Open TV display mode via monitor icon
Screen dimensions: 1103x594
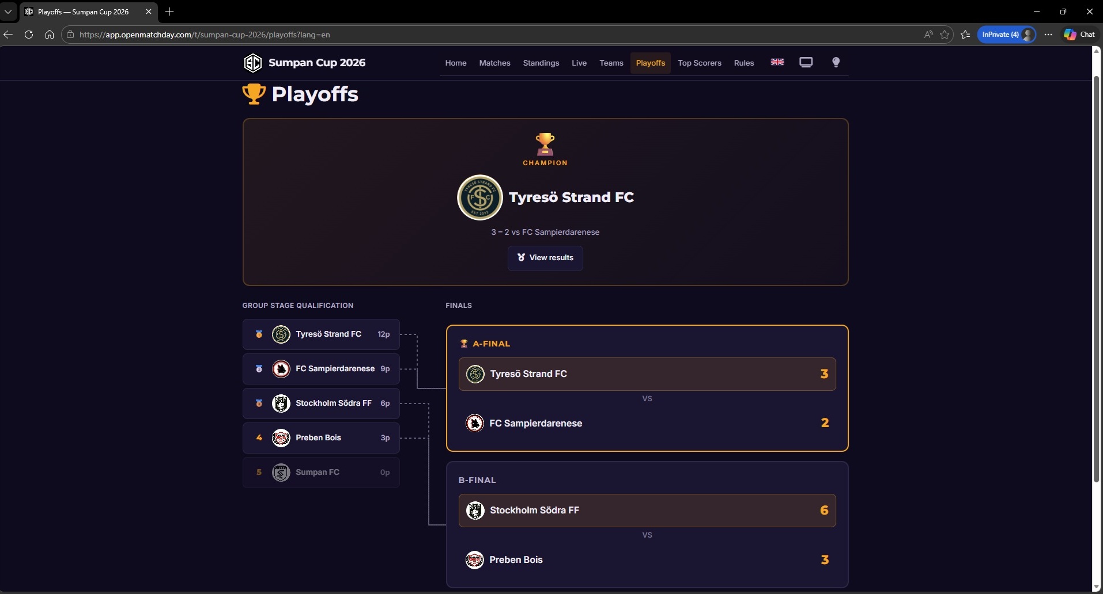[x=806, y=62]
